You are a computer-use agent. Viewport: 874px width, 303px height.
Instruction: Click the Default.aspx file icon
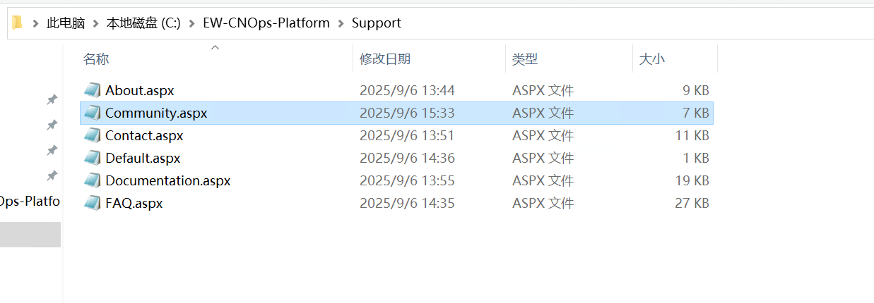click(93, 158)
